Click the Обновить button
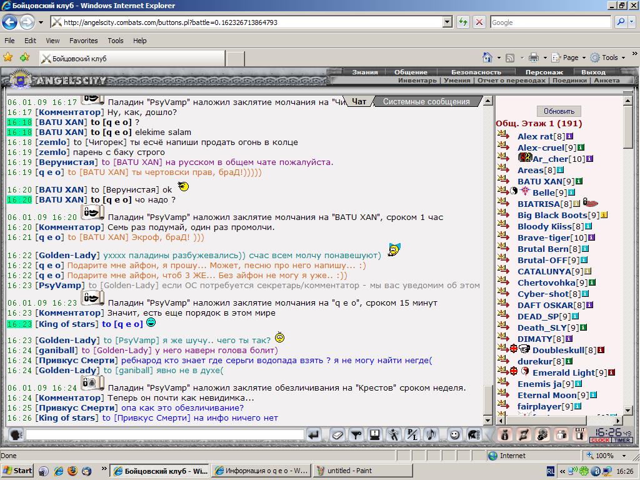640x480 pixels. [x=559, y=111]
